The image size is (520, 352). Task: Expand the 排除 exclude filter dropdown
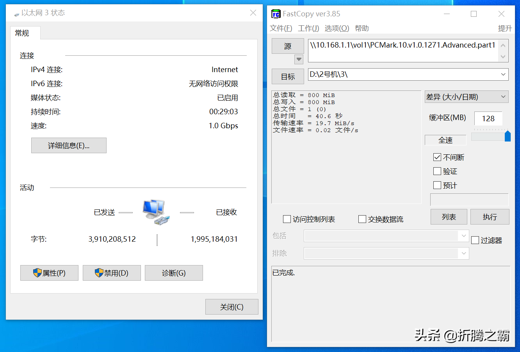[464, 253]
